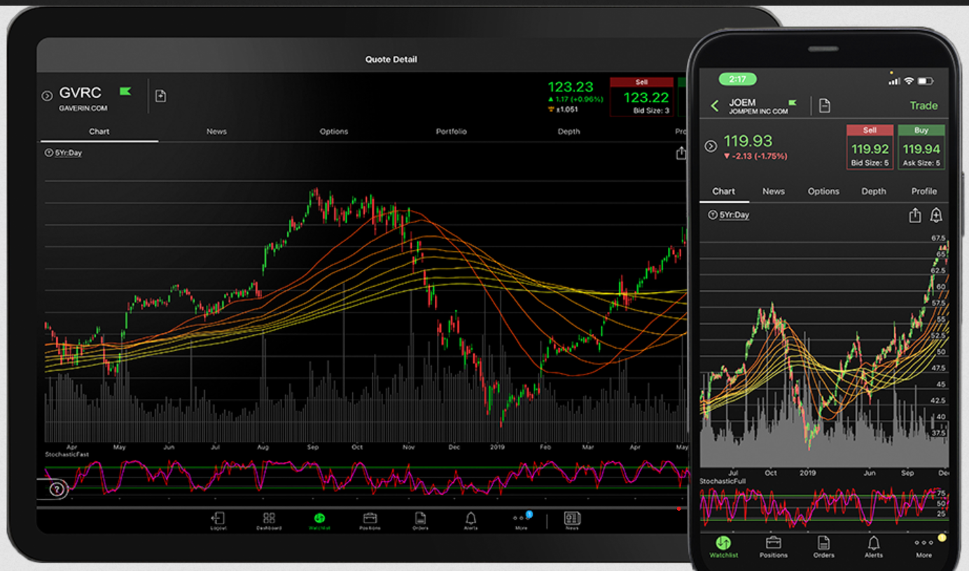
Task: Switch to the News tab on the tablet
Action: tap(216, 132)
